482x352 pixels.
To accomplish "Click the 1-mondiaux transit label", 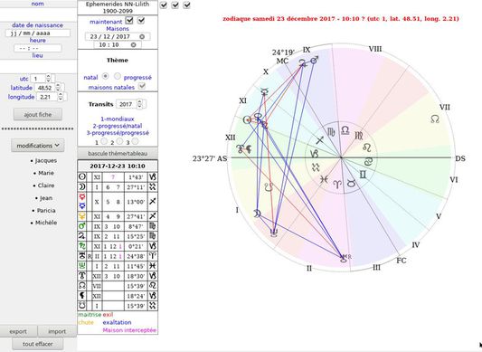I will click(x=118, y=119).
